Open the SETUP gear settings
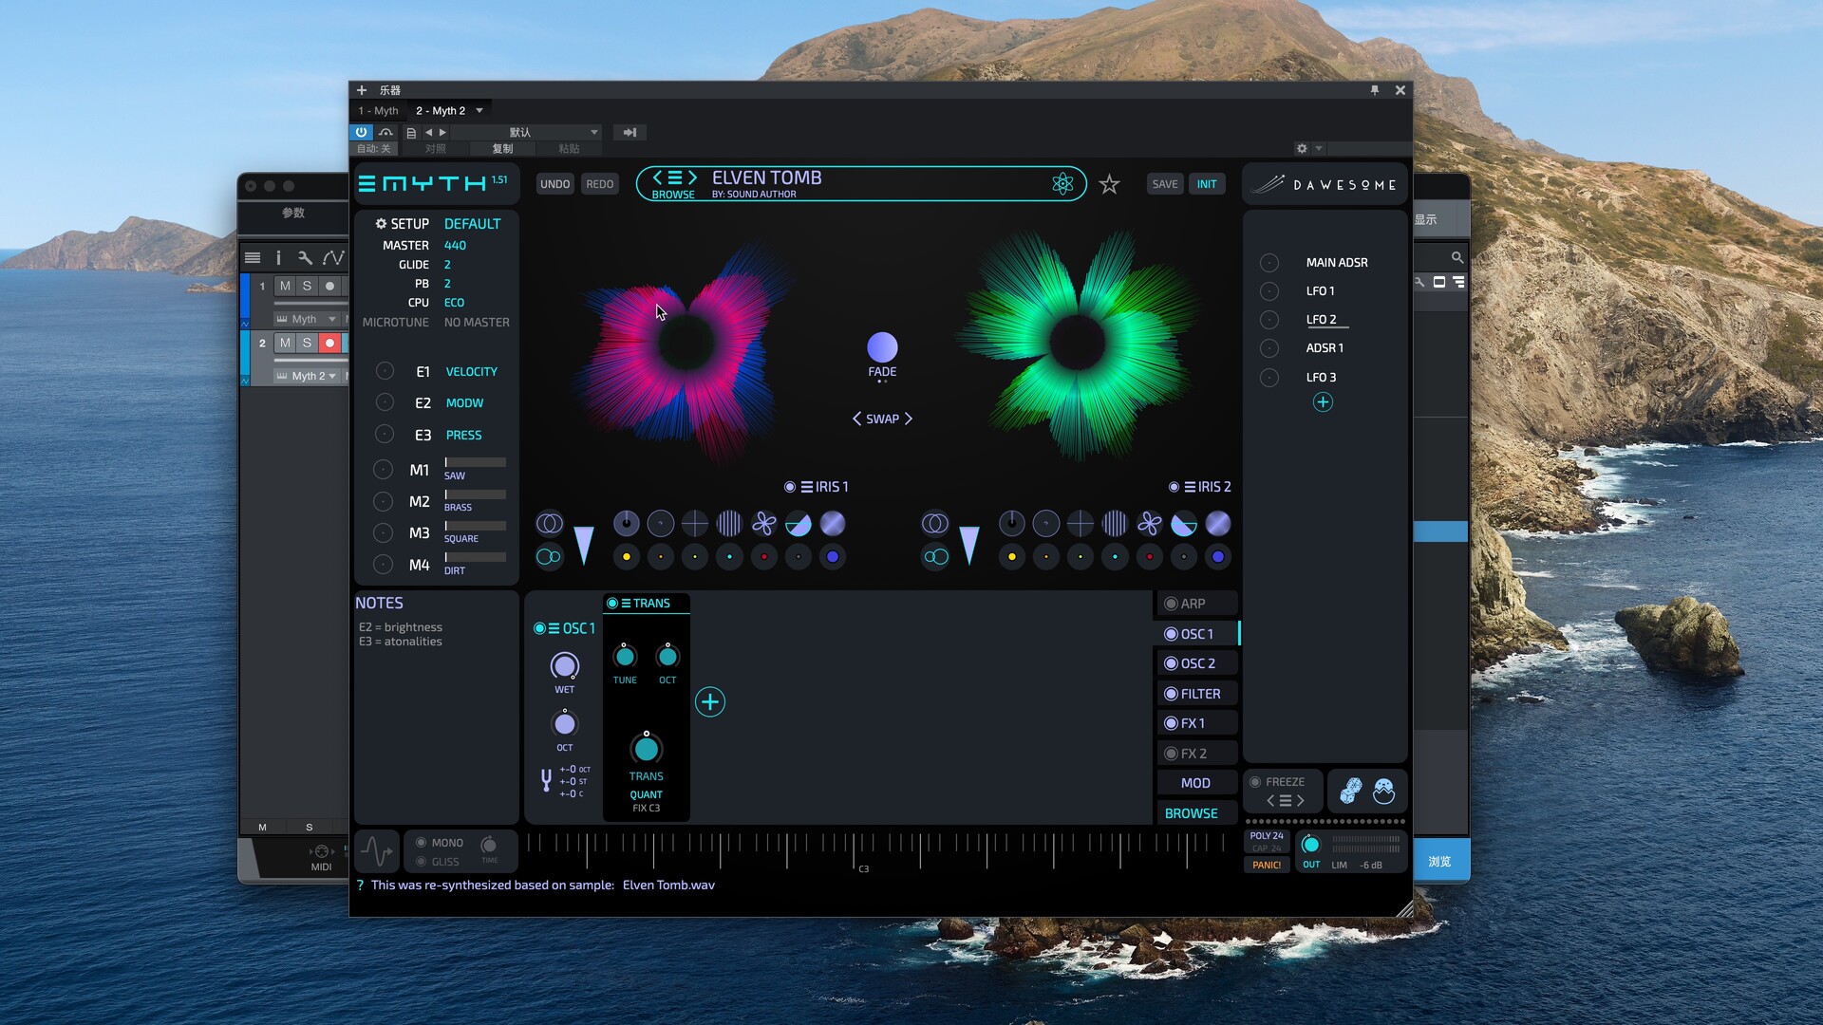The image size is (1823, 1025). coord(381,224)
